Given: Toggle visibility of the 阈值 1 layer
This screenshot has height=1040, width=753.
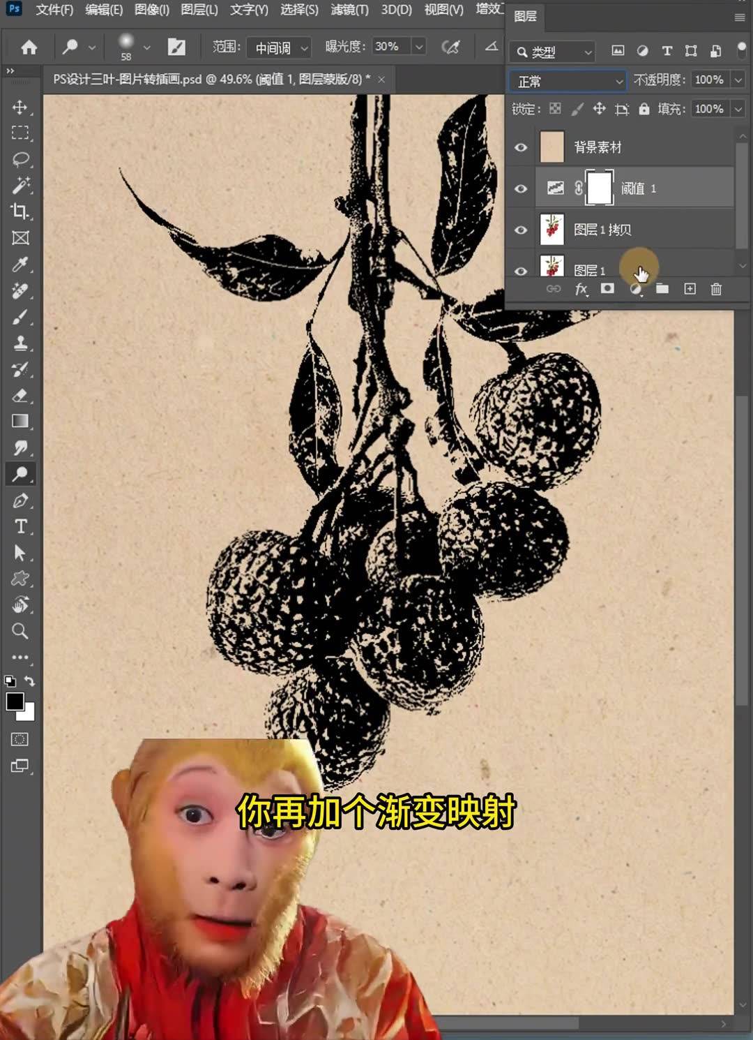Looking at the screenshot, I should tap(520, 188).
